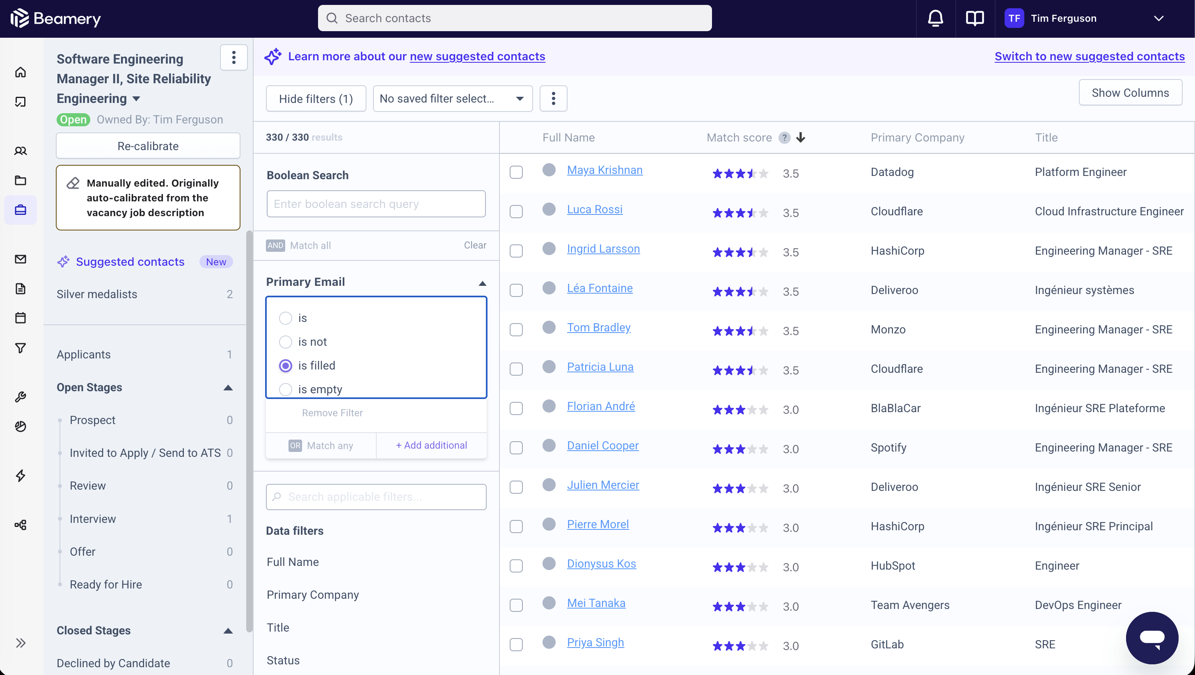Click Hide filters (1)
The image size is (1195, 675).
click(x=316, y=98)
